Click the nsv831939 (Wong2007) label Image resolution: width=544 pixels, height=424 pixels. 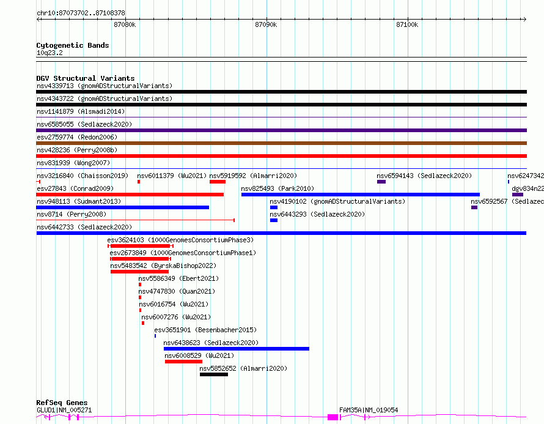click(73, 163)
